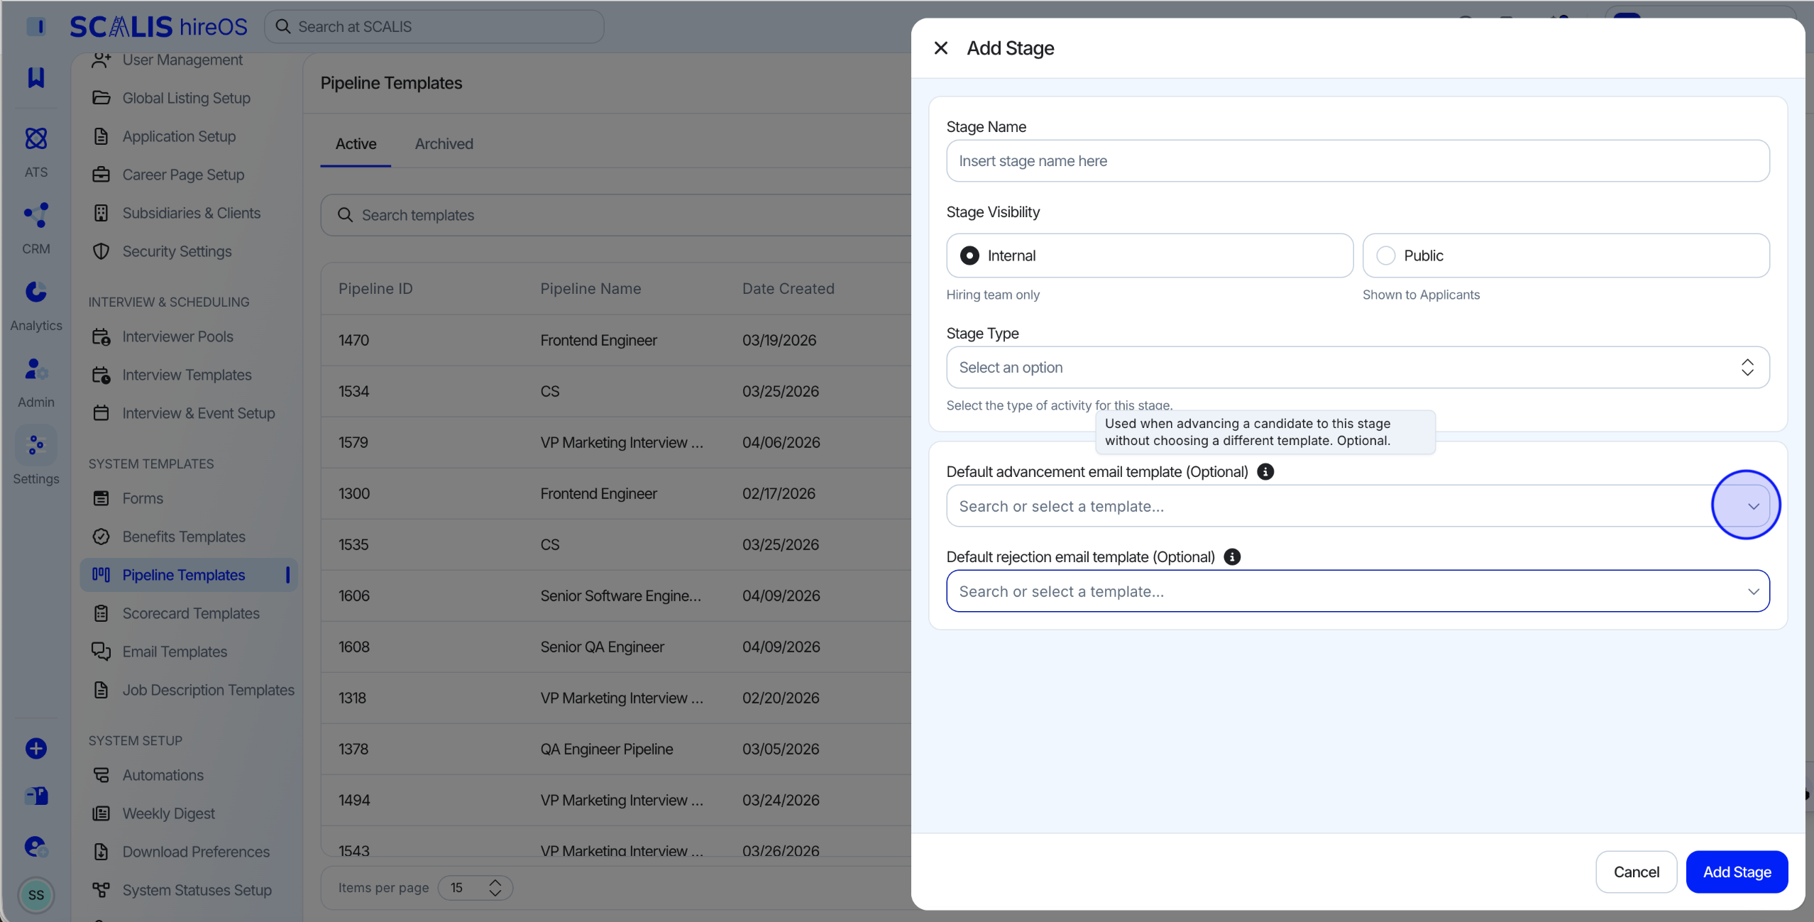This screenshot has height=922, width=1814.
Task: Click the Download Preferences file icon
Action: click(x=101, y=852)
